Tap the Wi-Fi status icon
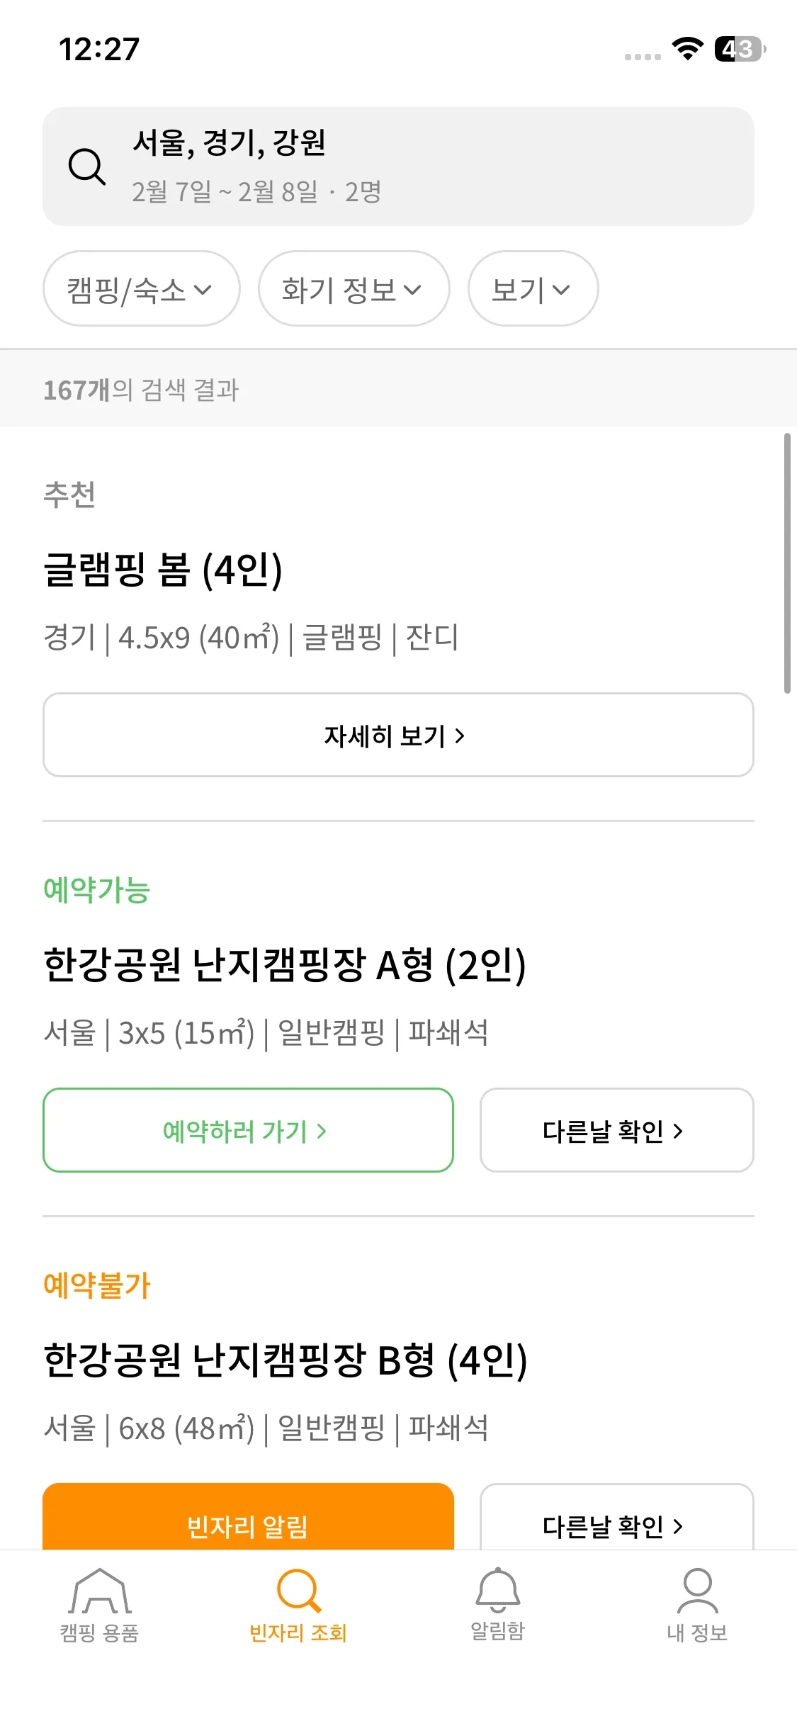The width and height of the screenshot is (797, 1726). tap(687, 49)
